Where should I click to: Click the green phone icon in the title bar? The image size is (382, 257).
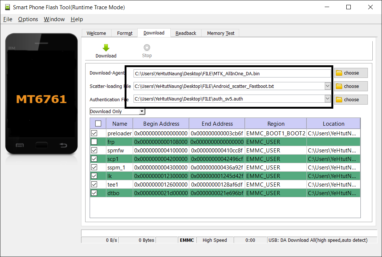7,7
